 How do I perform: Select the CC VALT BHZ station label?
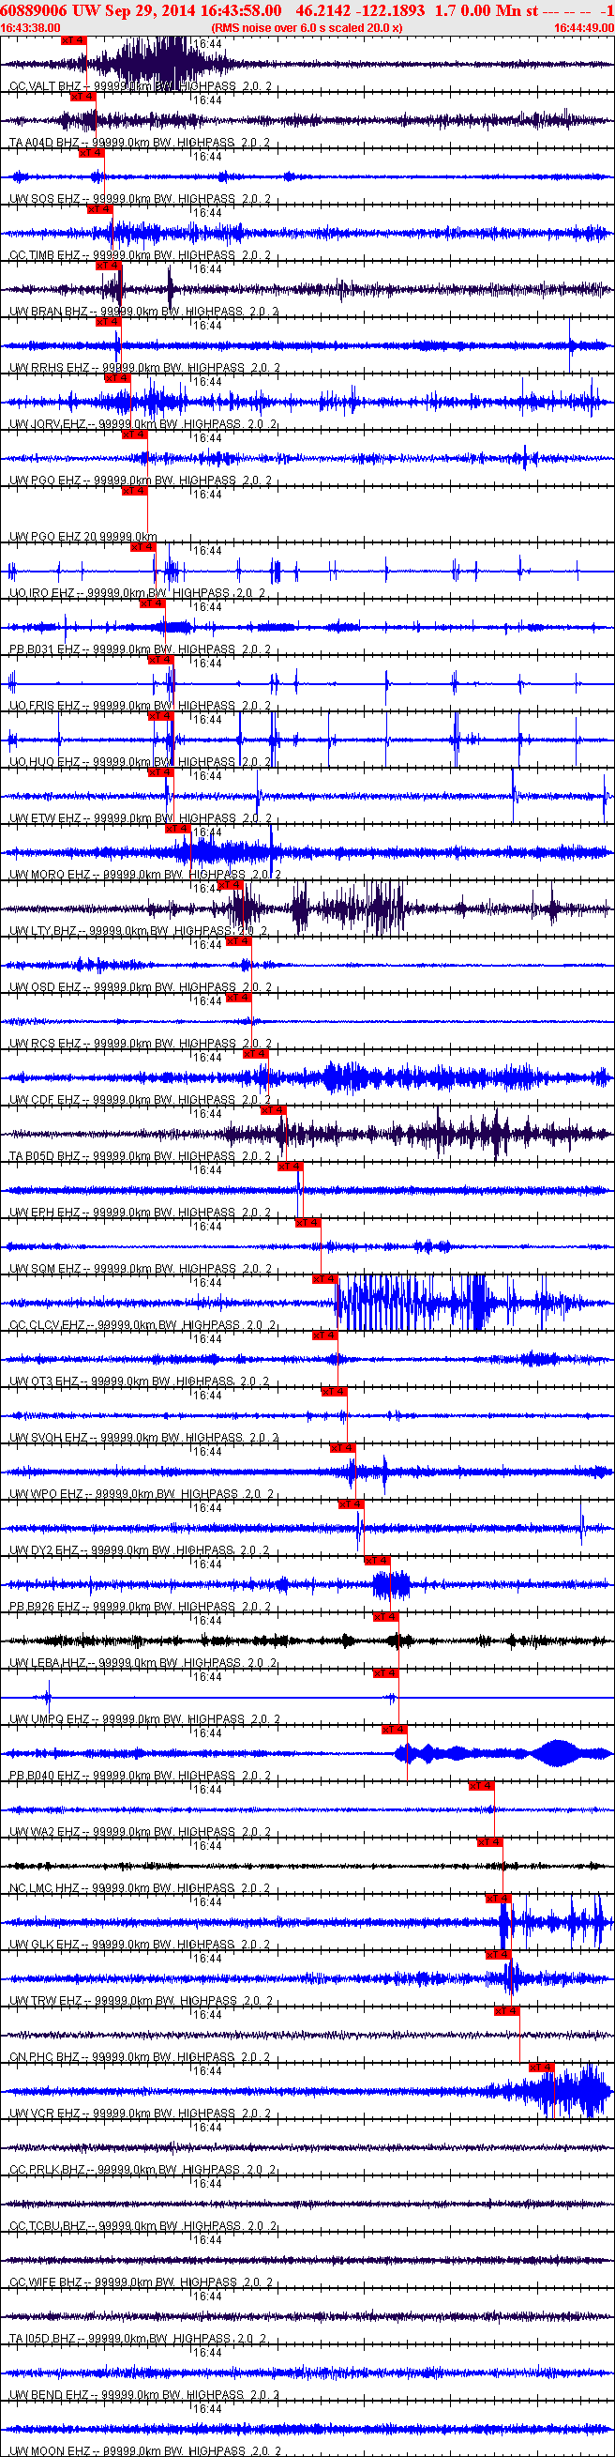click(x=141, y=86)
